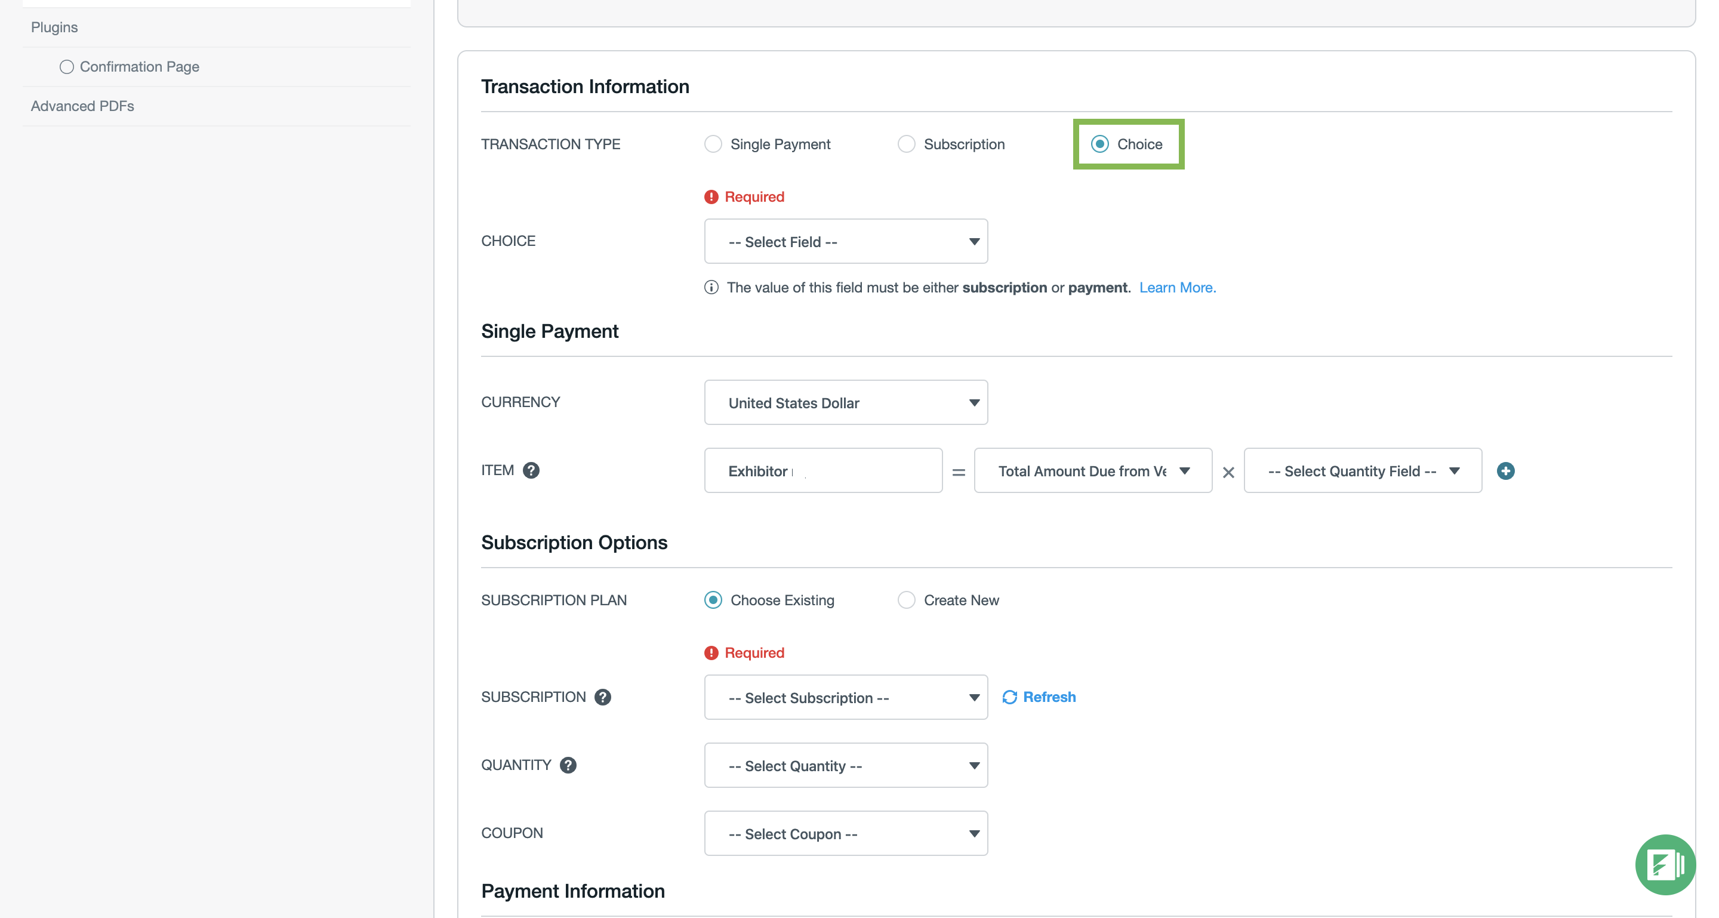
Task: Click the refresh arrows icon
Action: click(1010, 697)
